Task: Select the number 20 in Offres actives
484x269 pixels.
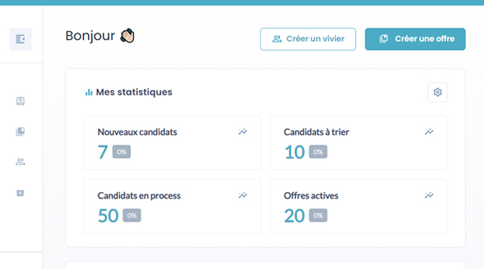Action: click(294, 215)
